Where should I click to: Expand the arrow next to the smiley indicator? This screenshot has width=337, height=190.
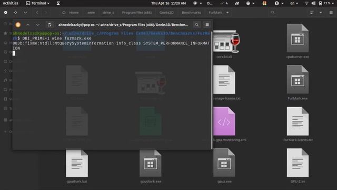tap(253, 3)
